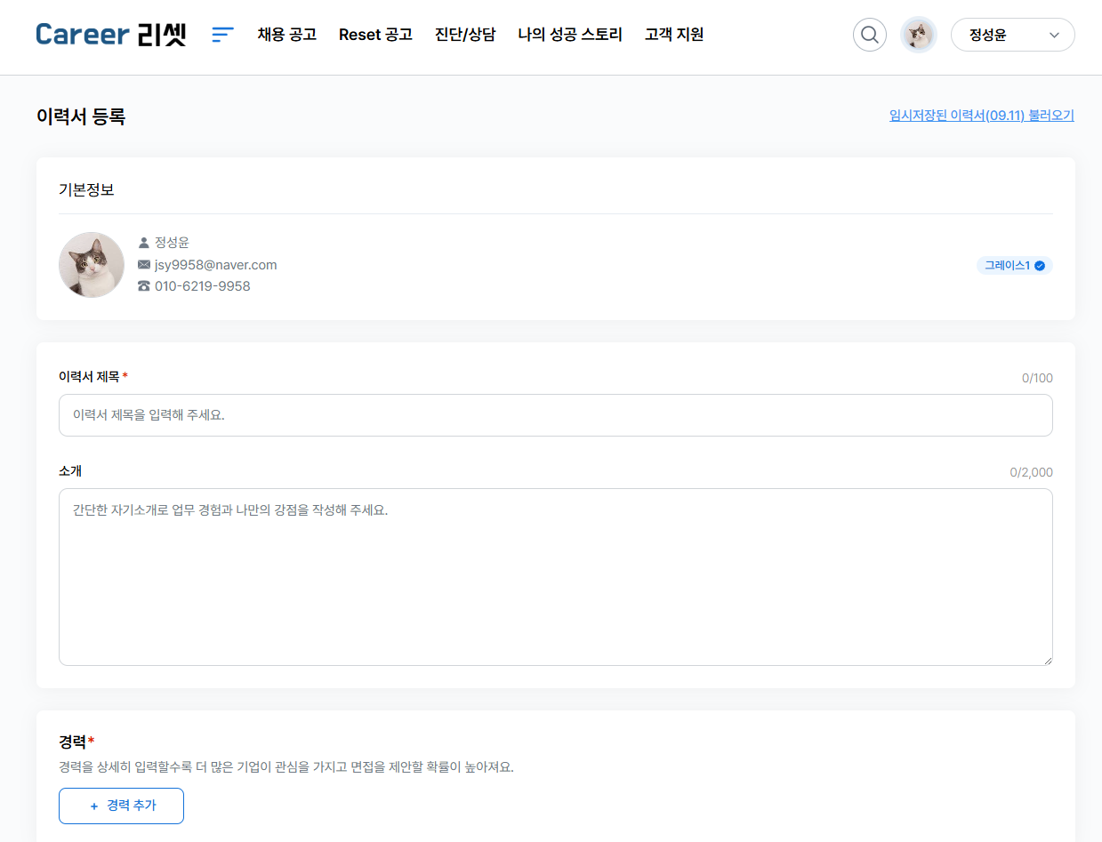The image size is (1102, 842).
Task: Click the Career 리셋 logo
Action: click(111, 35)
